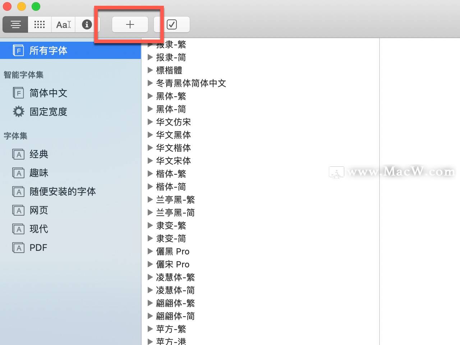This screenshot has width=460, height=345.
Task: Select the 所有字体 entry in the sidebar
Action: [x=48, y=50]
